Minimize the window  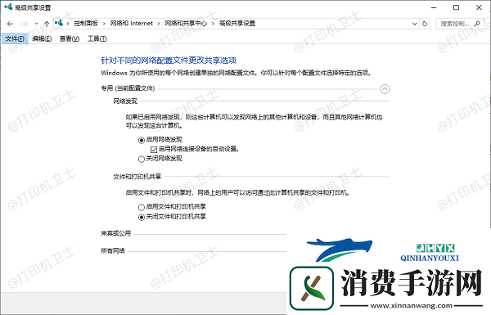coord(434,7)
